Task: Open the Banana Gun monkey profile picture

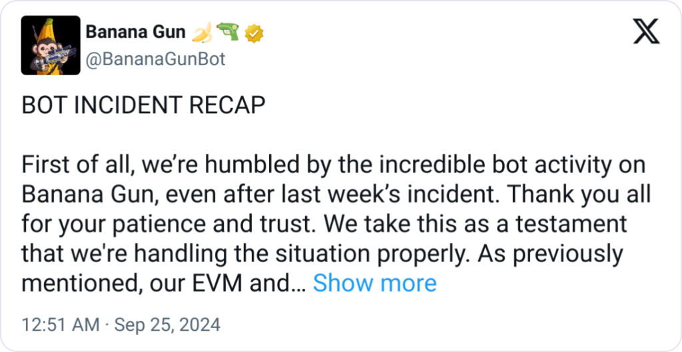Action: pyautogui.click(x=51, y=45)
